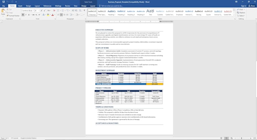Share the document with the Share icon
This screenshot has width=257, height=140.
pos(252,6)
